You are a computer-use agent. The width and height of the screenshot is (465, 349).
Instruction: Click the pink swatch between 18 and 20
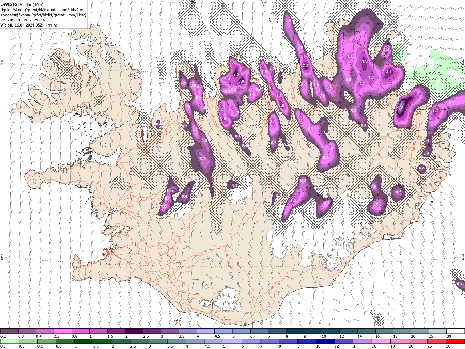[399, 341]
